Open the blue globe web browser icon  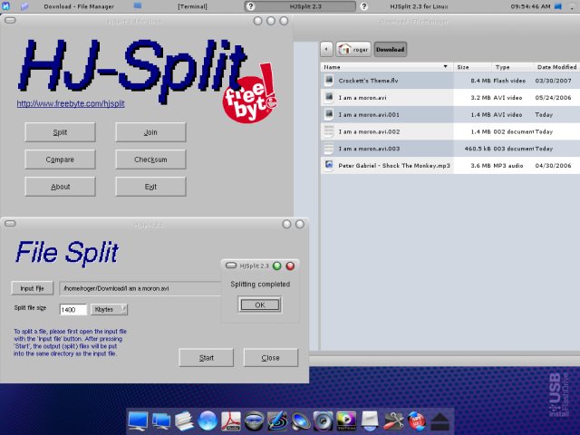point(208,420)
